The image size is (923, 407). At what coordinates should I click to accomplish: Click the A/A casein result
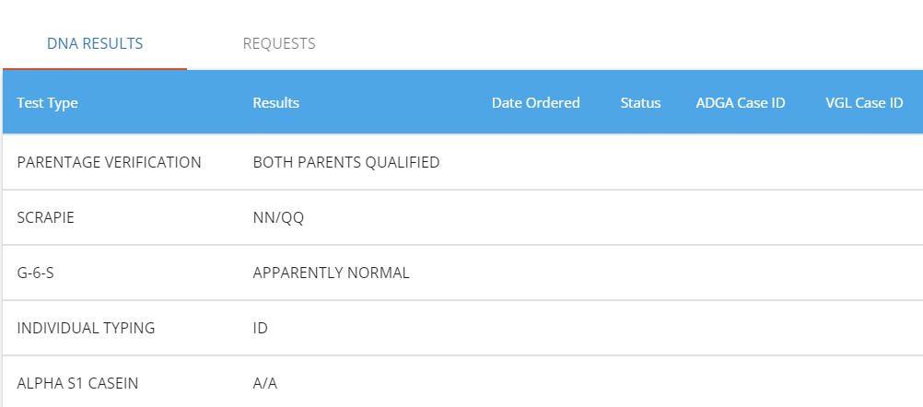tap(265, 383)
